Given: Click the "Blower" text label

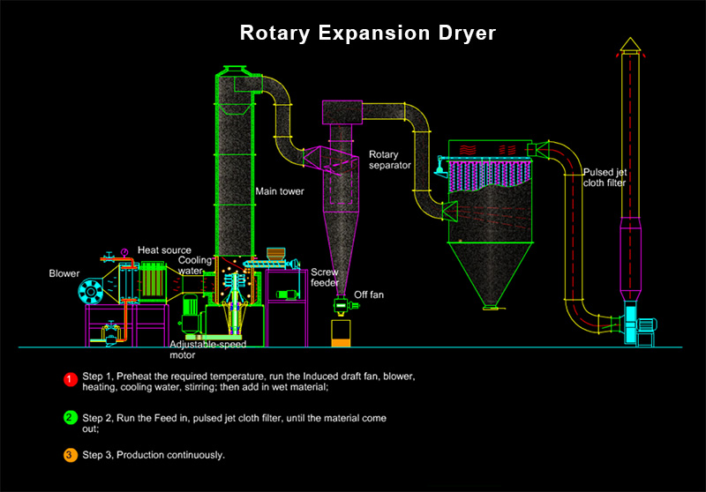Looking at the screenshot, I should pyautogui.click(x=64, y=273).
